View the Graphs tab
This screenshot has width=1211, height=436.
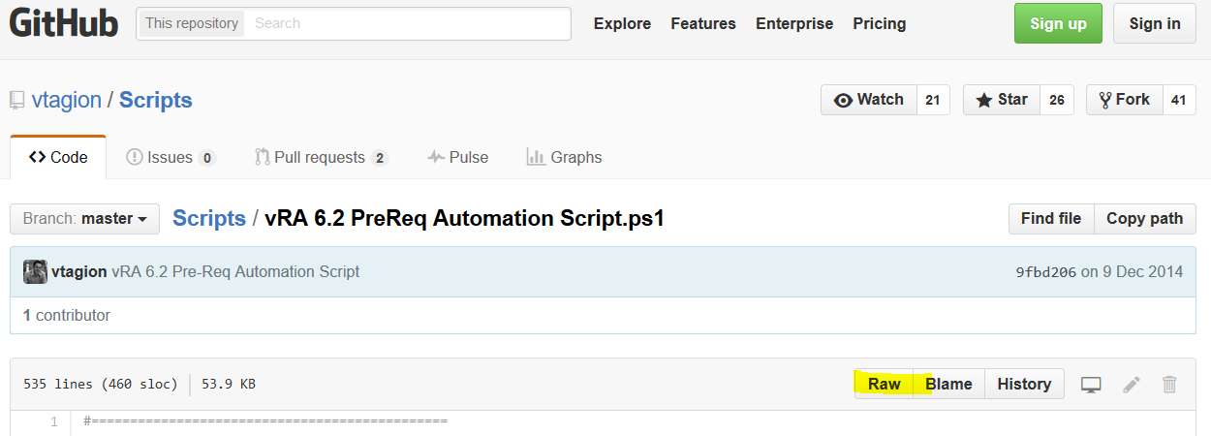(564, 157)
